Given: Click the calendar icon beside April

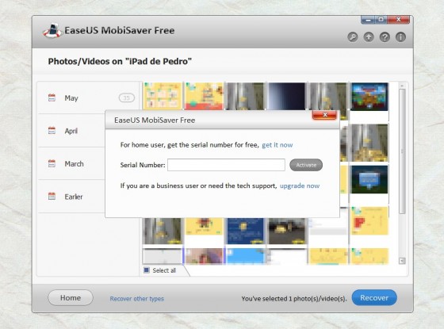Looking at the screenshot, I should coord(52,131).
